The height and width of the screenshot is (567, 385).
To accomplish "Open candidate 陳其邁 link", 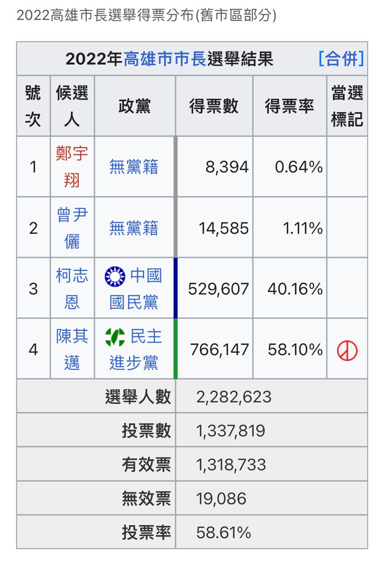I will tap(72, 350).
